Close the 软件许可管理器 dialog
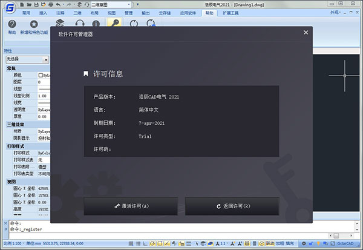The height and width of the screenshot is (250, 363). click(x=306, y=33)
